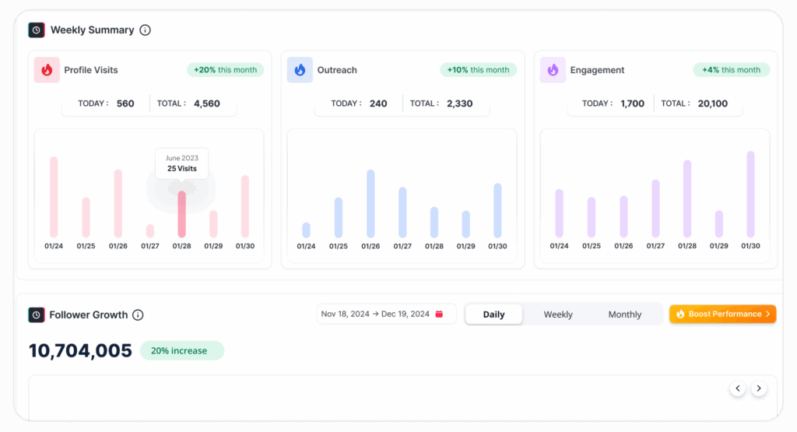Go to the next chart page arrow

point(759,388)
